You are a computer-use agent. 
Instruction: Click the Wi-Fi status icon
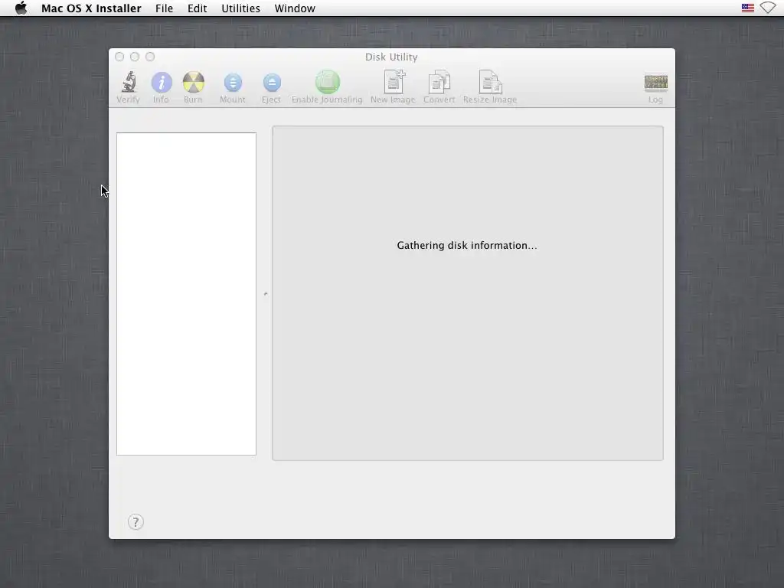tap(768, 8)
